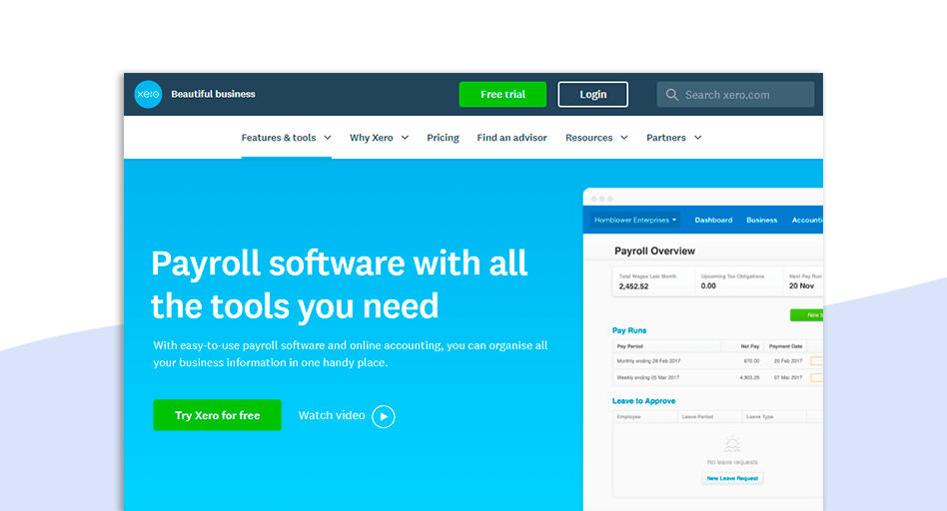Expand the Features & tools chevron
Image resolution: width=947 pixels, height=511 pixels.
click(328, 138)
